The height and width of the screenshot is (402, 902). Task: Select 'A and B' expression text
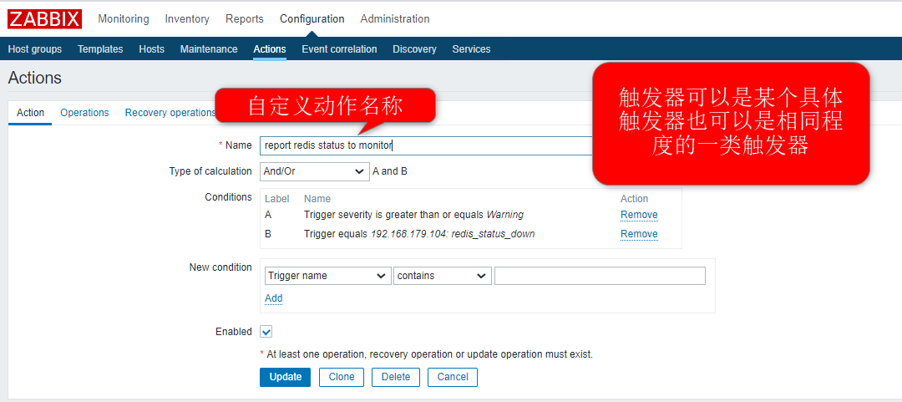coord(390,171)
